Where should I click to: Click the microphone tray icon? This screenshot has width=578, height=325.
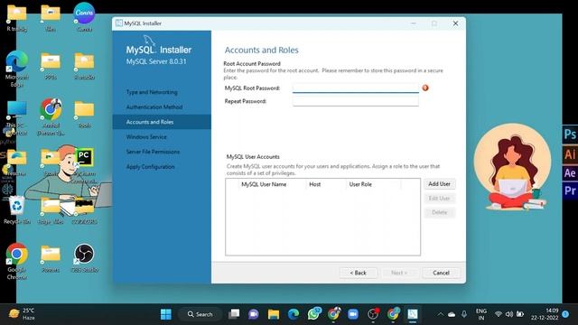click(464, 314)
